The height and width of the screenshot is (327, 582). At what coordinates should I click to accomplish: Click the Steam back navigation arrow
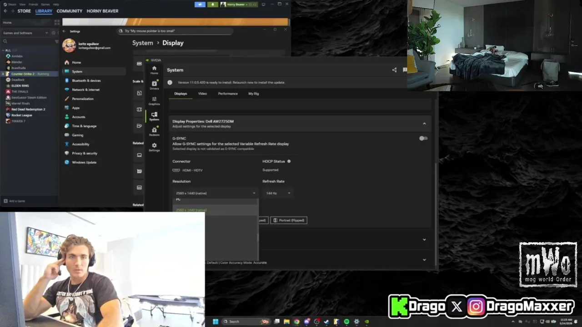click(5, 11)
